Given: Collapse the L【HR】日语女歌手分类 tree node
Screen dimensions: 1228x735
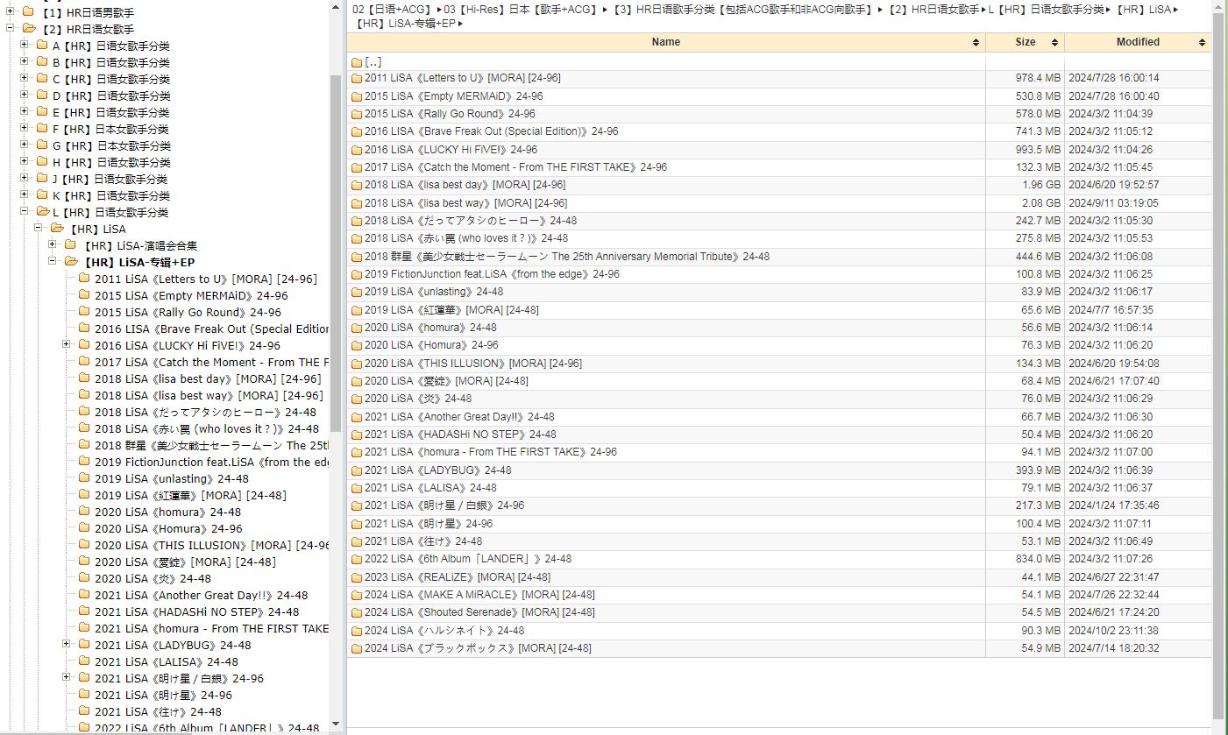Looking at the screenshot, I should (x=24, y=212).
